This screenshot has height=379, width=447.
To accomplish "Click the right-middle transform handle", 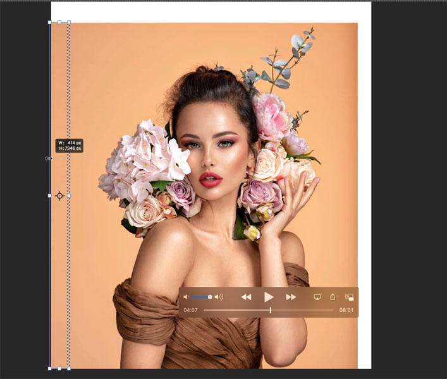I will [x=69, y=196].
